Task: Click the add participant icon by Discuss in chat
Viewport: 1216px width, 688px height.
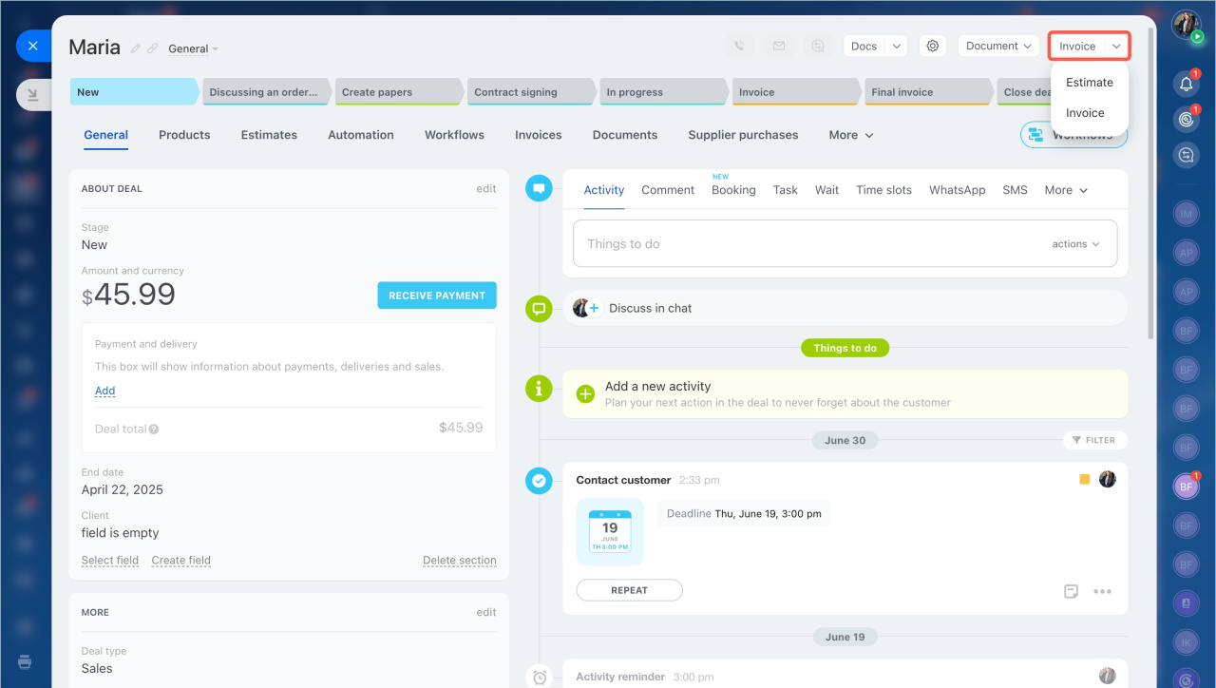Action: pyautogui.click(x=594, y=308)
